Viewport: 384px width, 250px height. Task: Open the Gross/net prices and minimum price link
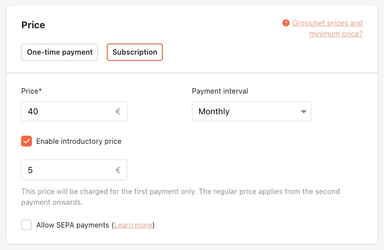click(327, 28)
